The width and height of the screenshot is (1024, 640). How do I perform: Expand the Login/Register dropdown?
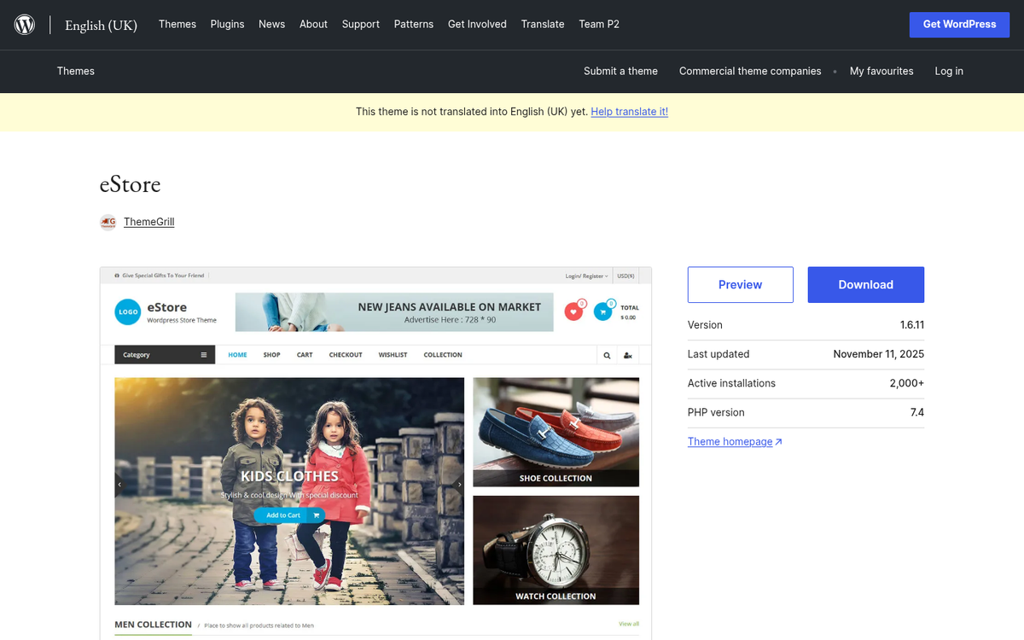(x=585, y=276)
